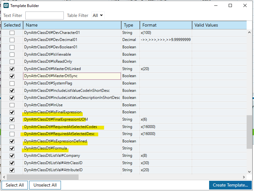Click the DynAttrClassDtl#SystemFlag name cell
254x192 pixels.
click(x=72, y=83)
